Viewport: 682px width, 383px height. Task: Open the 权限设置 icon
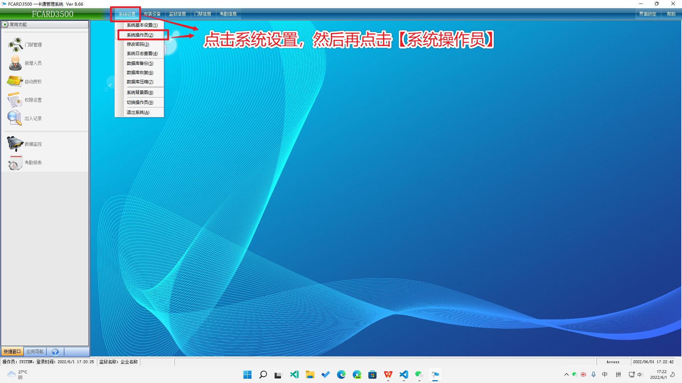tap(15, 100)
